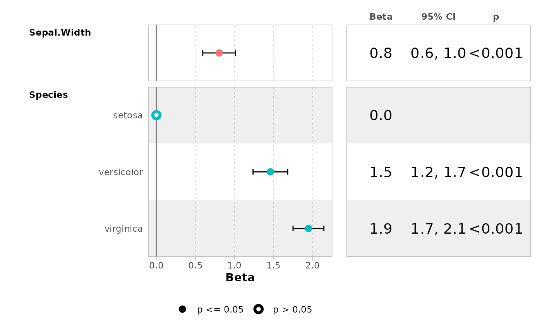Click the "p <= 0.05" legend label
Image resolution: width=542 pixels, height=335 pixels.
[x=220, y=309]
